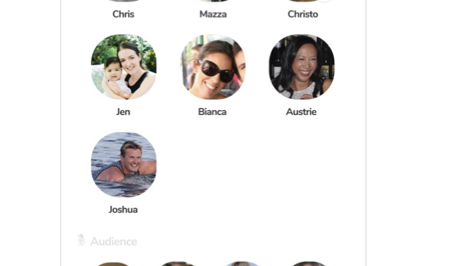Click the Jen name text
Screen dimensions: 476x266
123,112
